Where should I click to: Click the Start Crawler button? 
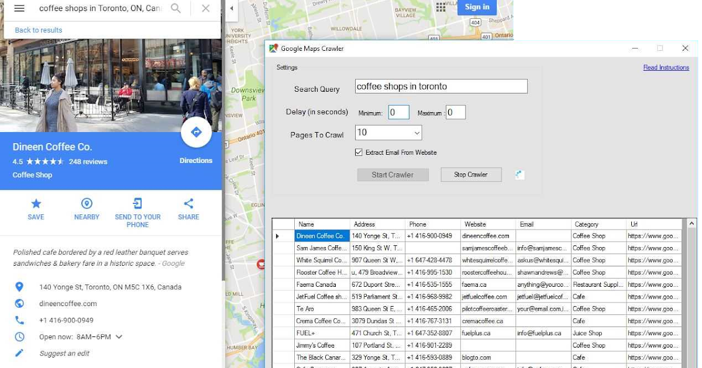393,175
